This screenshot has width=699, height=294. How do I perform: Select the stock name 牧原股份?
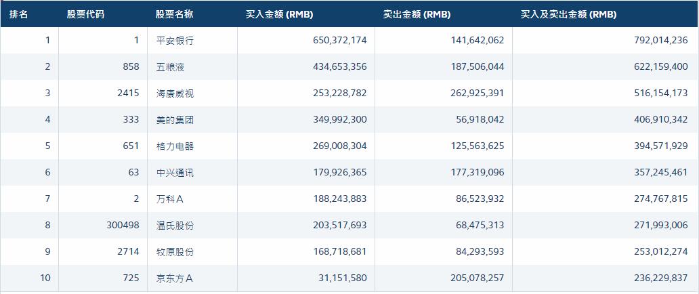tap(175, 251)
